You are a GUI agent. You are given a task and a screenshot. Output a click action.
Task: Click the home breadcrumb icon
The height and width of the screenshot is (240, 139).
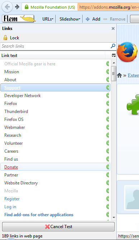(x=120, y=75)
